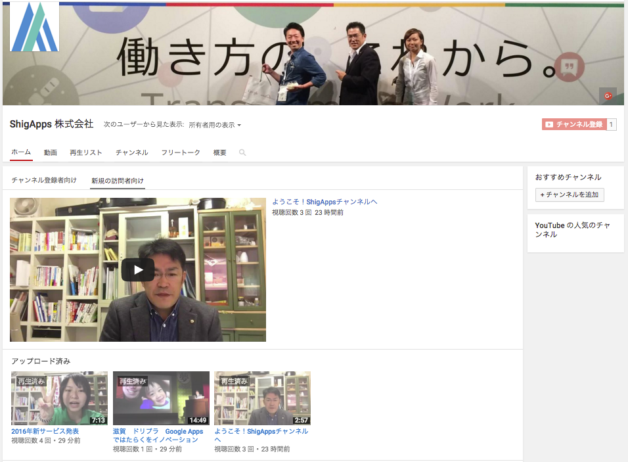Click the 7:13 duration badge

(98, 421)
